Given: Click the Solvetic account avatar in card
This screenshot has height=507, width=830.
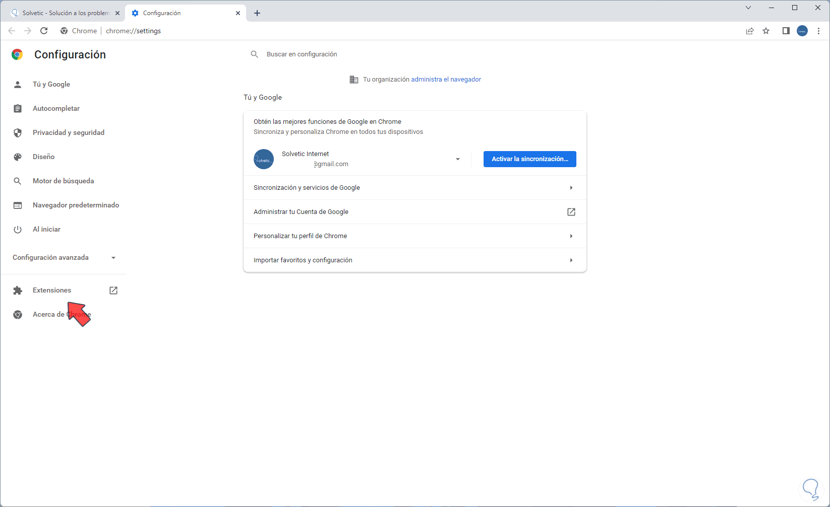Looking at the screenshot, I should 264,159.
